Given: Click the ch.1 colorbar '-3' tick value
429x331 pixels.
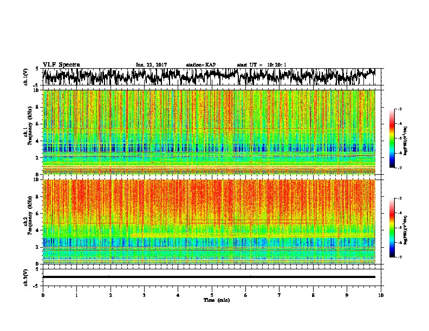Looking at the screenshot, I should click(x=399, y=109).
